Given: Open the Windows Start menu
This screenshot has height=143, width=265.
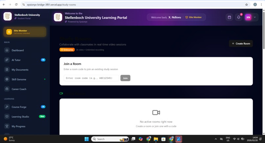Looking at the screenshot, I should tap(86, 139).
